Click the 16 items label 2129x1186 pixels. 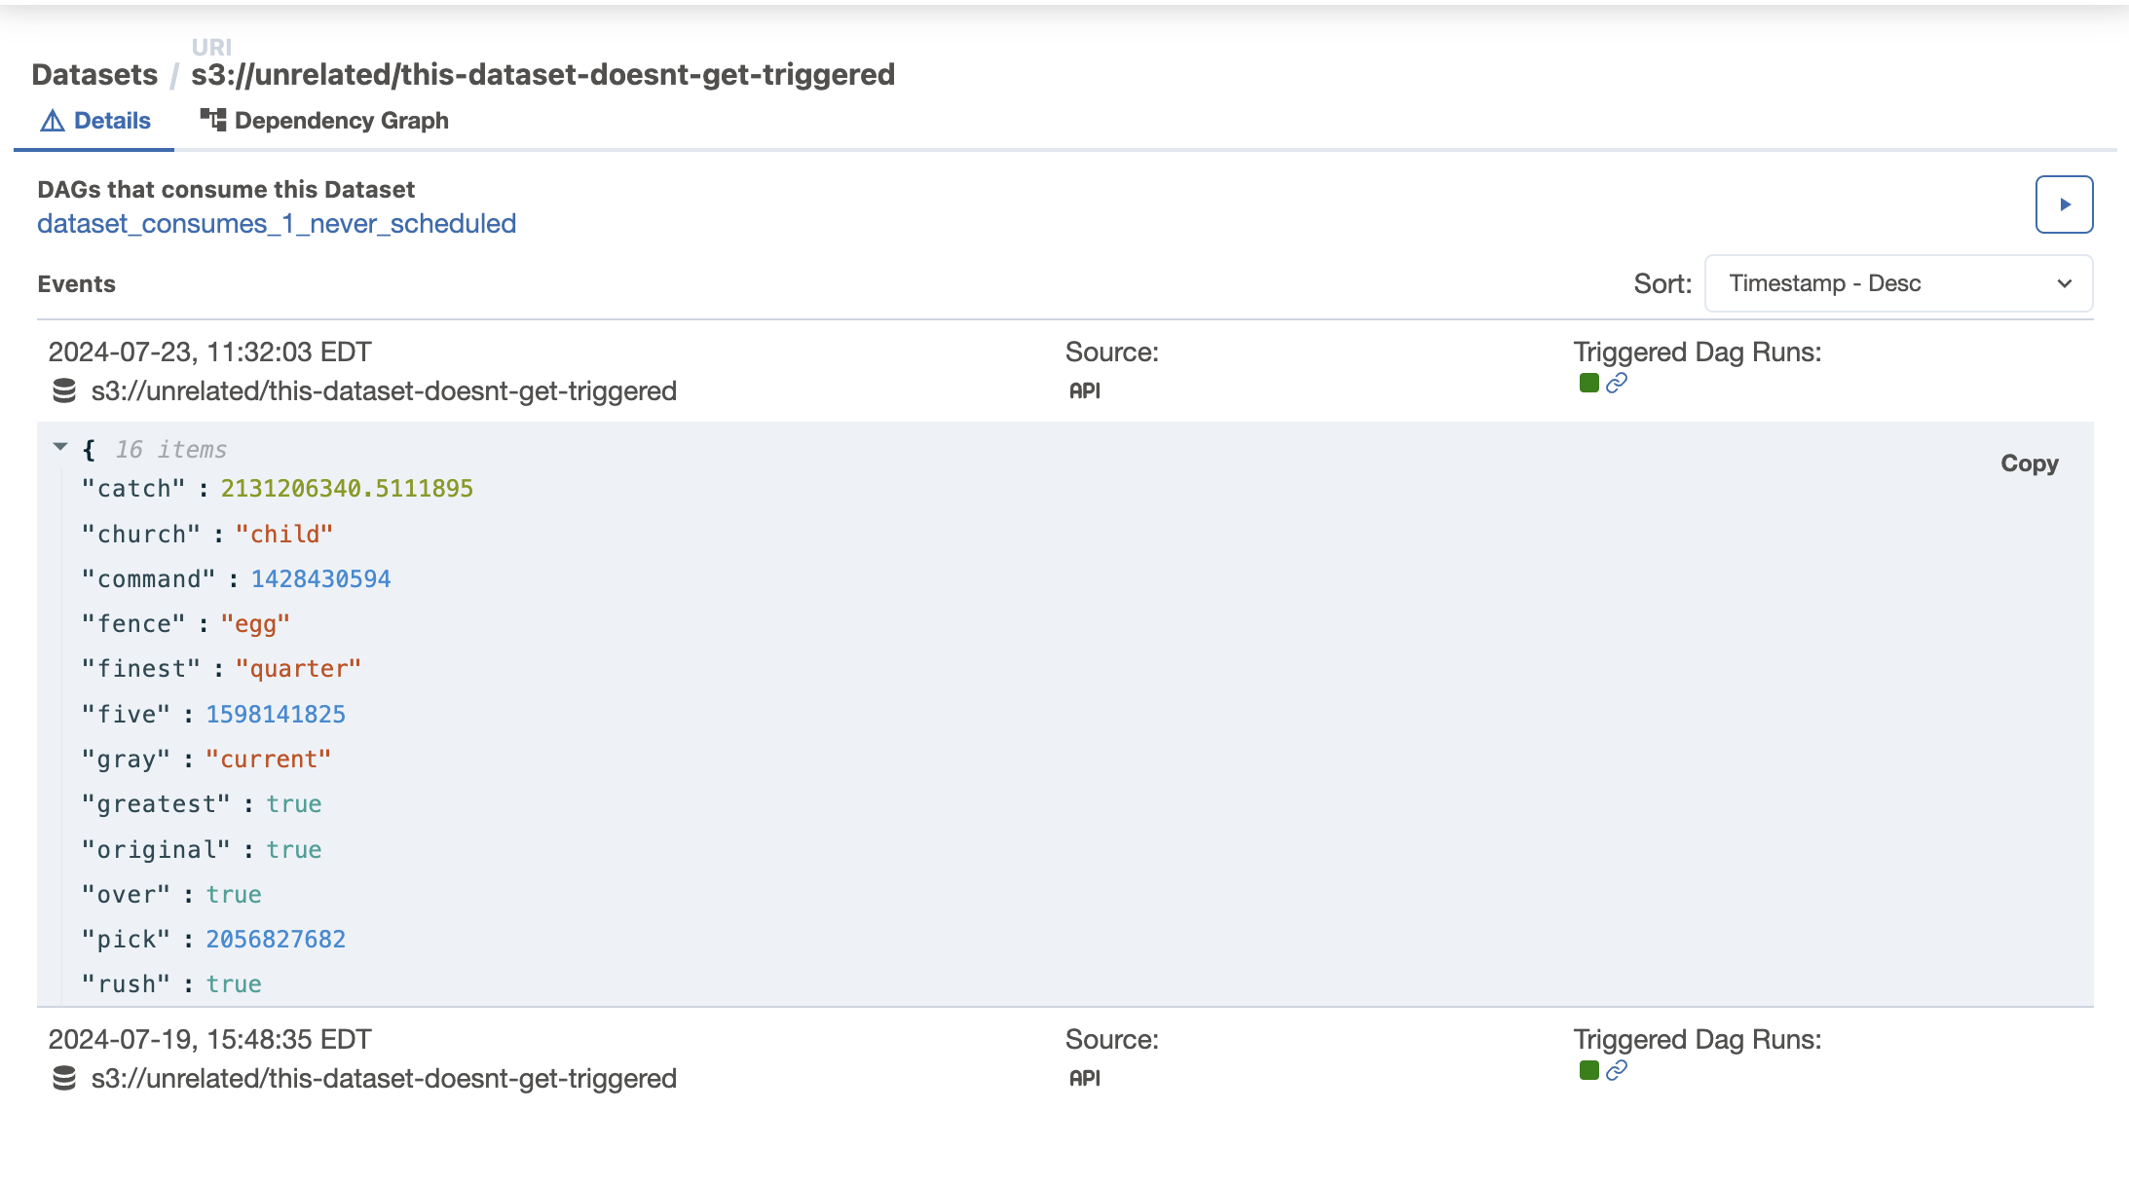(x=170, y=448)
